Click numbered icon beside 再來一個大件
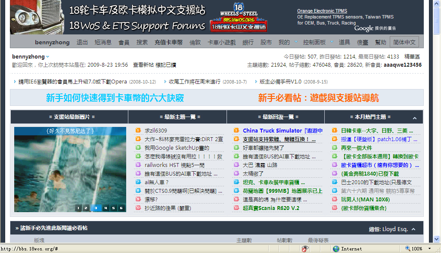Screen dimensions: 441x253 pyautogui.click(x=335, y=147)
